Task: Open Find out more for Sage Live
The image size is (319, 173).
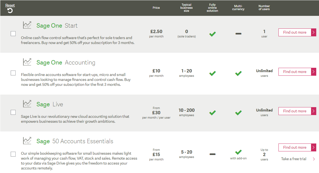Action: (x=297, y=111)
